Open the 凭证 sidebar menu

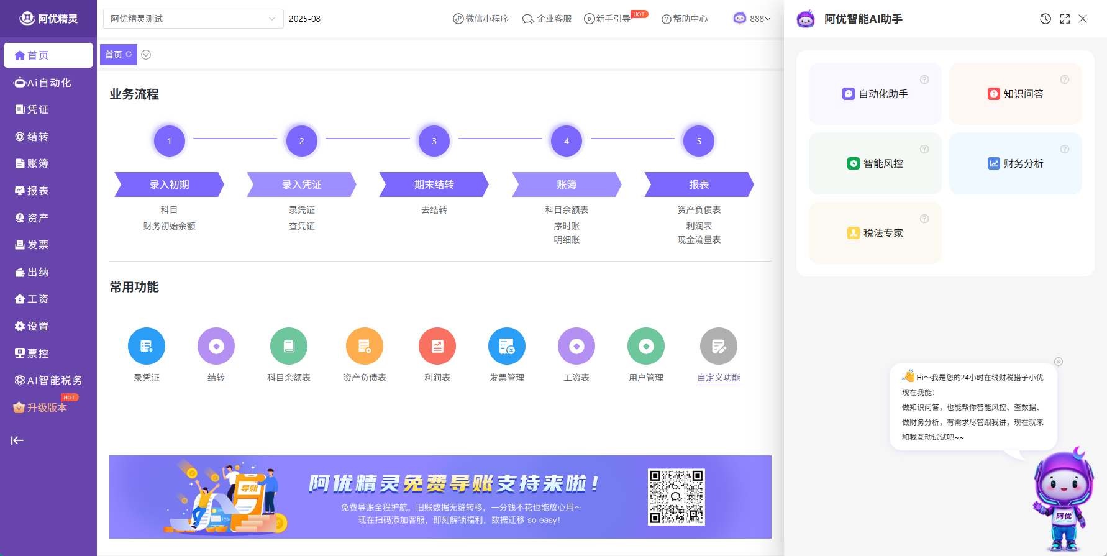tap(37, 109)
